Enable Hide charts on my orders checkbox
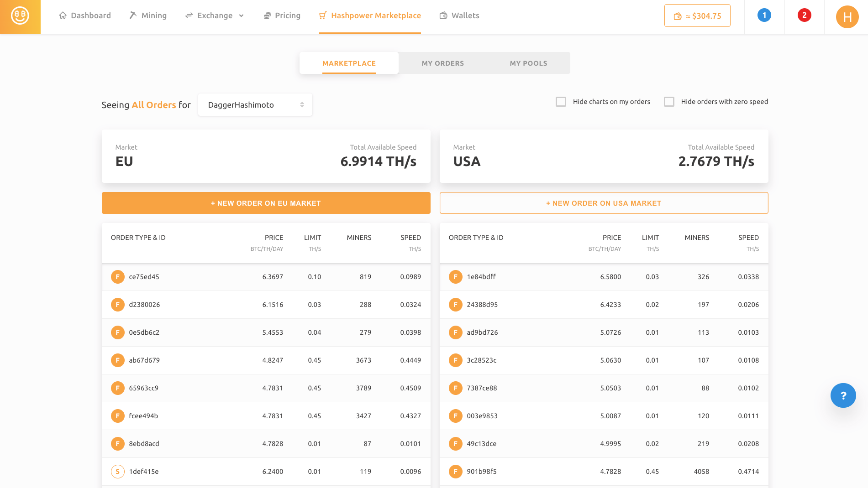Viewport: 868px width, 488px height. pyautogui.click(x=561, y=102)
